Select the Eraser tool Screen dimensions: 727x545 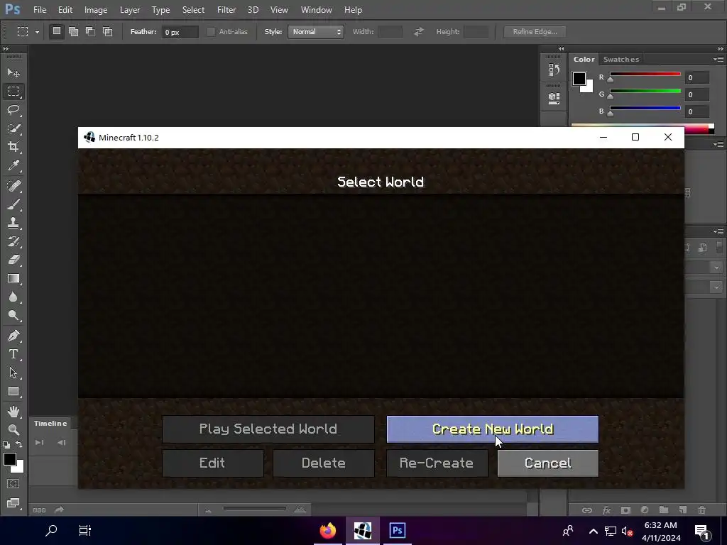[13, 260]
